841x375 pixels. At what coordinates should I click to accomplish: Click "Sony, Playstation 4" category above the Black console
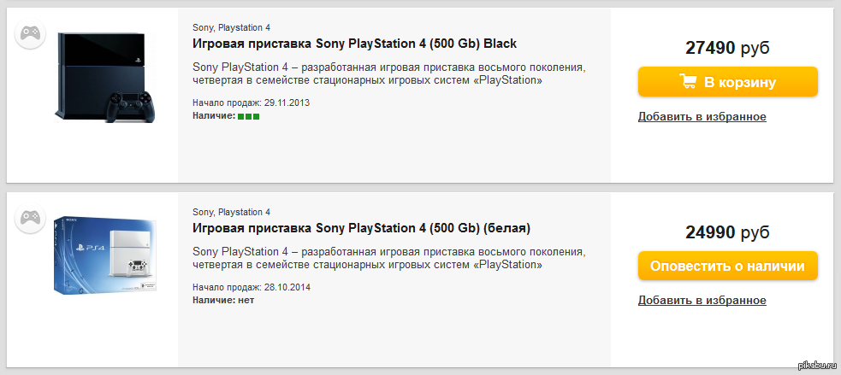(x=231, y=27)
